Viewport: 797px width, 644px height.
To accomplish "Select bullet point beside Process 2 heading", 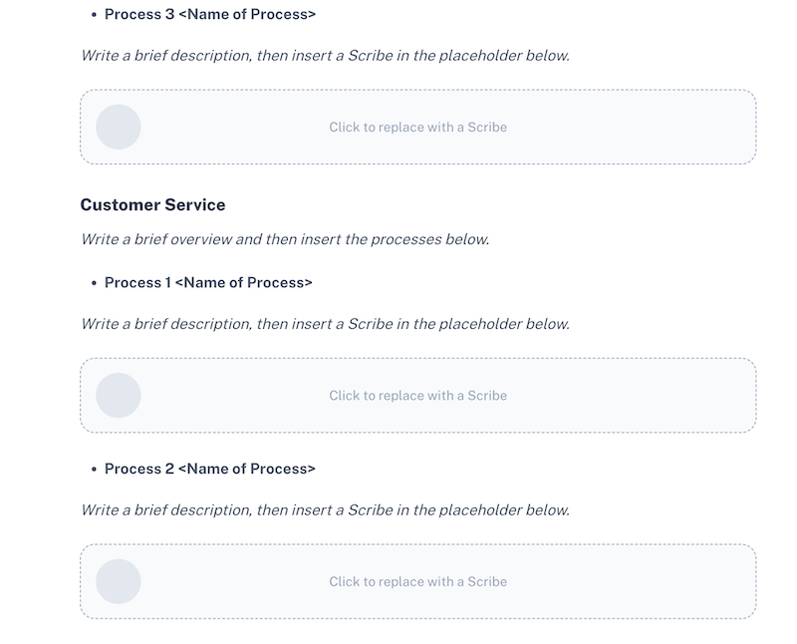I will (x=94, y=469).
